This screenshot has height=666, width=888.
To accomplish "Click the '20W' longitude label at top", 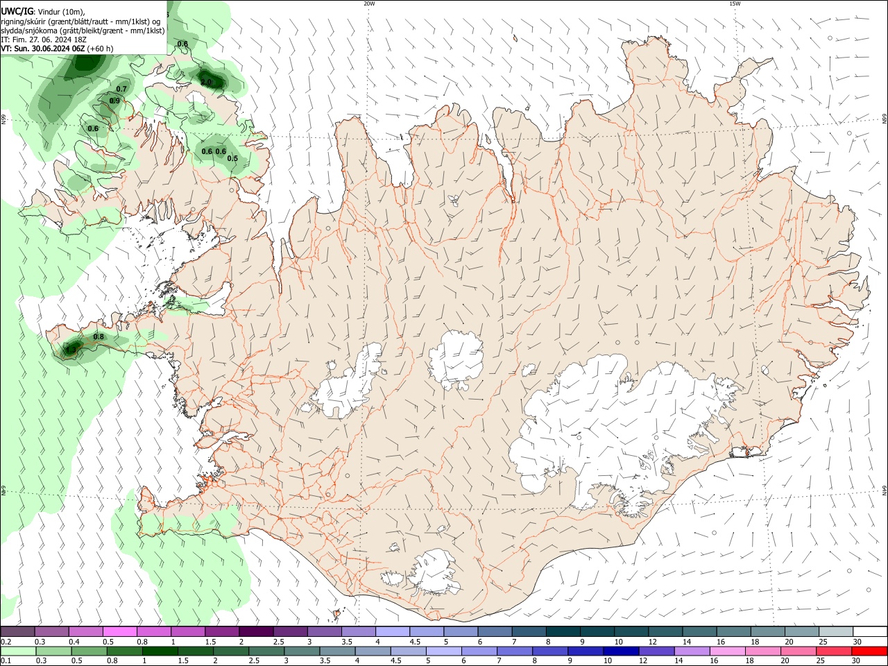I will pos(369,3).
